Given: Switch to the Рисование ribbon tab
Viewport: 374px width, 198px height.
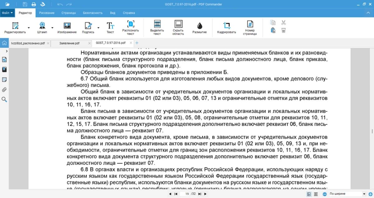Looking at the screenshot, I should pos(47,13).
